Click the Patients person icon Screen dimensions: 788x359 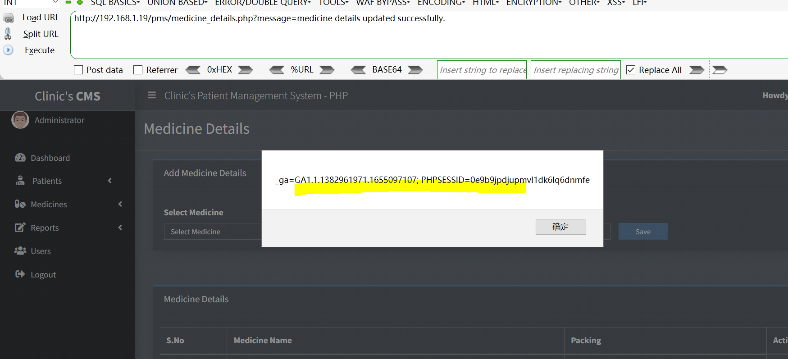(20, 181)
